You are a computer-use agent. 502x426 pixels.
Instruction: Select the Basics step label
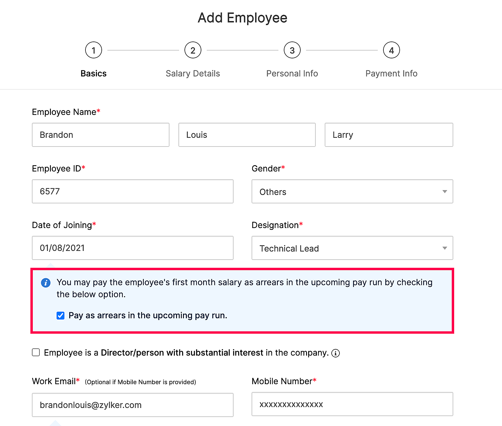(x=94, y=73)
